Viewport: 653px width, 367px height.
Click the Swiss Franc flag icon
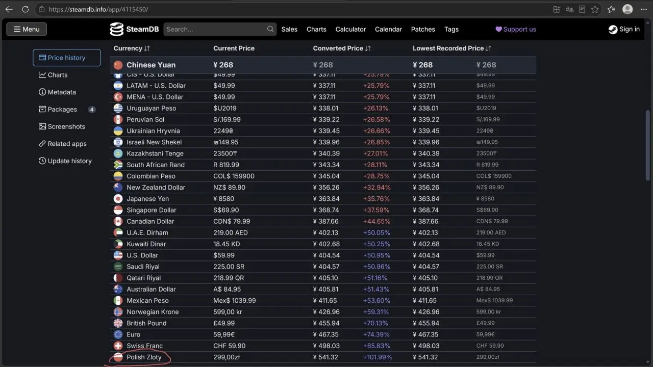(118, 346)
